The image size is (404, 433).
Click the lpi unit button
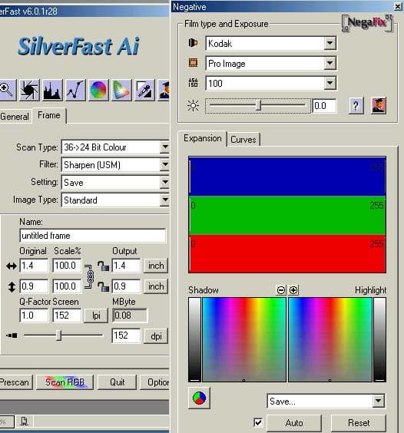point(96,316)
